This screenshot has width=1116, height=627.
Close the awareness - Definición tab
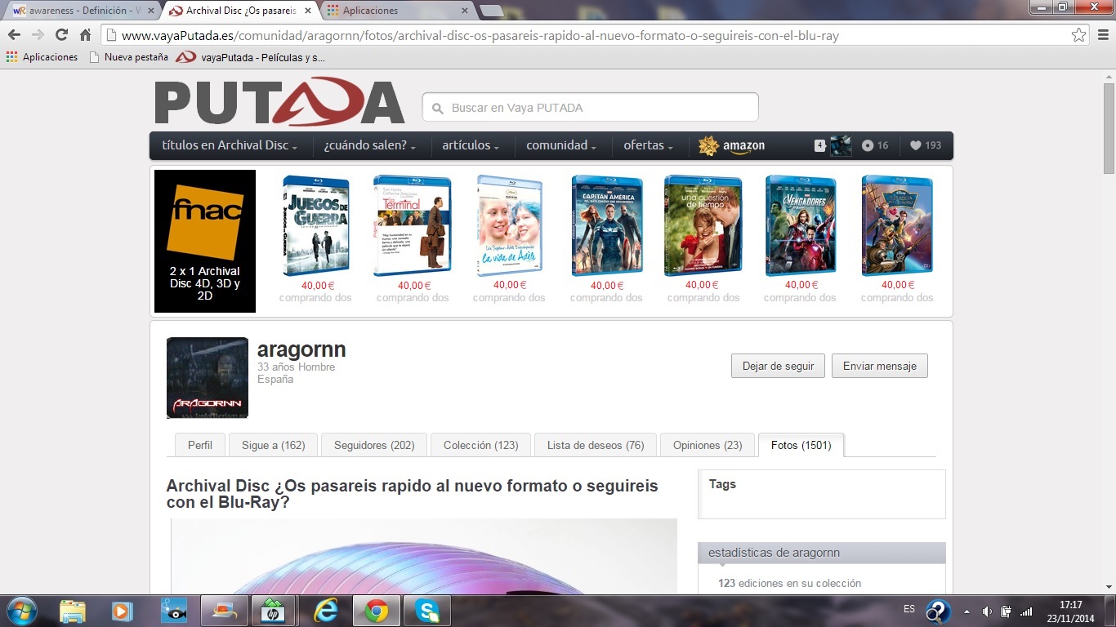click(151, 11)
